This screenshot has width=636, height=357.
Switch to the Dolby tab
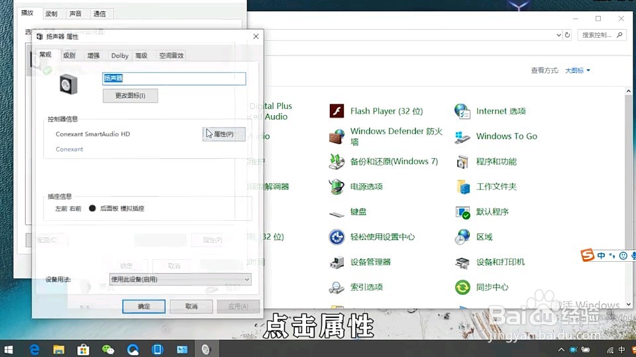point(120,56)
